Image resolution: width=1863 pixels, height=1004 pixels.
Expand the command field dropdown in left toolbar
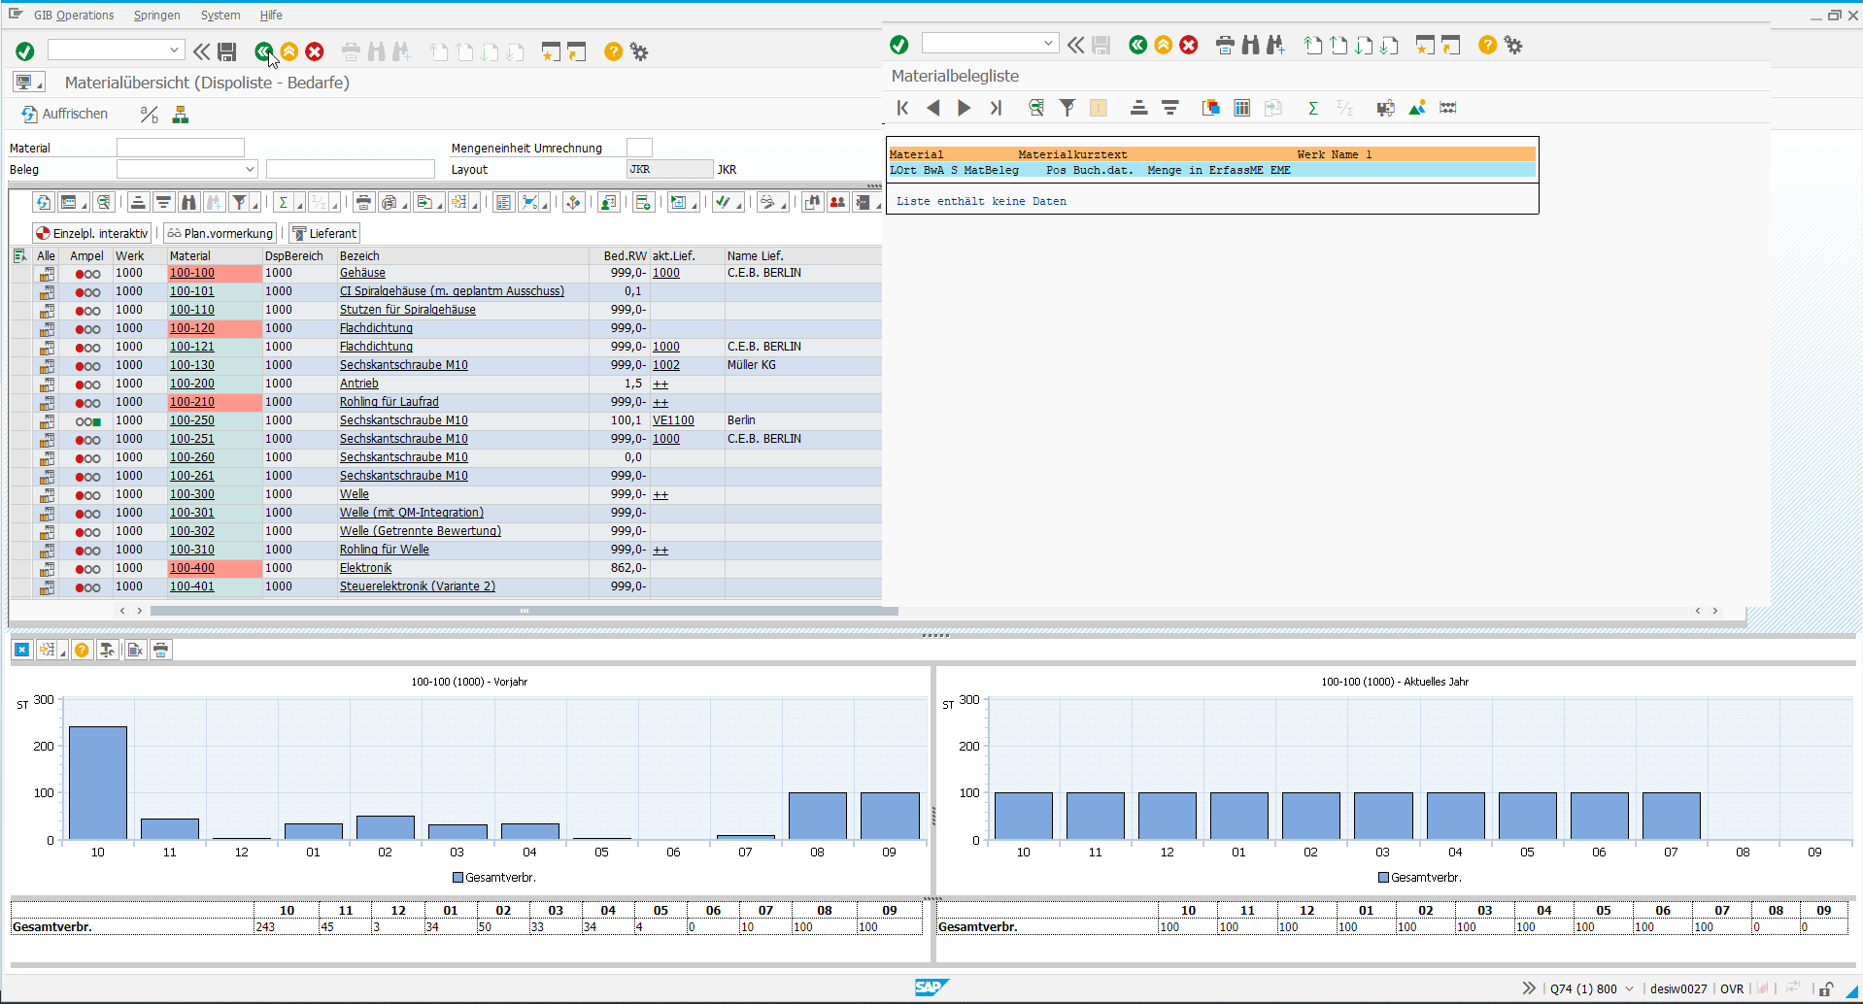[174, 50]
